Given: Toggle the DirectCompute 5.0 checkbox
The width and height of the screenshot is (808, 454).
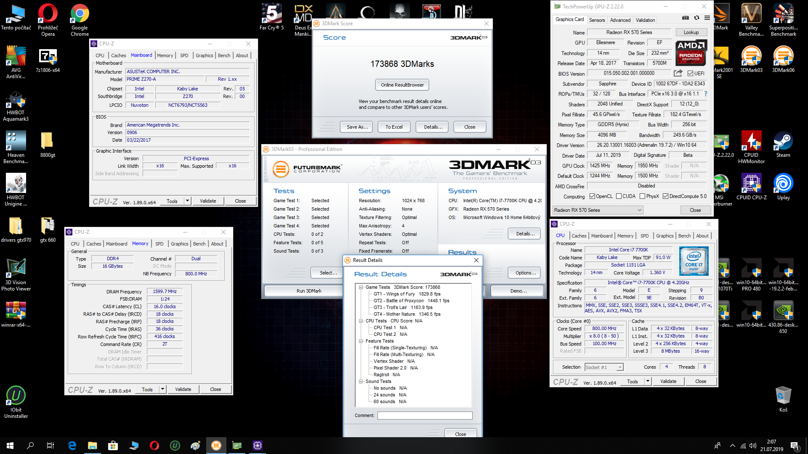Looking at the screenshot, I should 665,196.
